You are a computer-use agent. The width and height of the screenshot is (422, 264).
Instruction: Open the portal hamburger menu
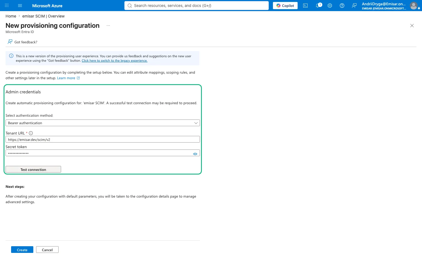coord(20,6)
